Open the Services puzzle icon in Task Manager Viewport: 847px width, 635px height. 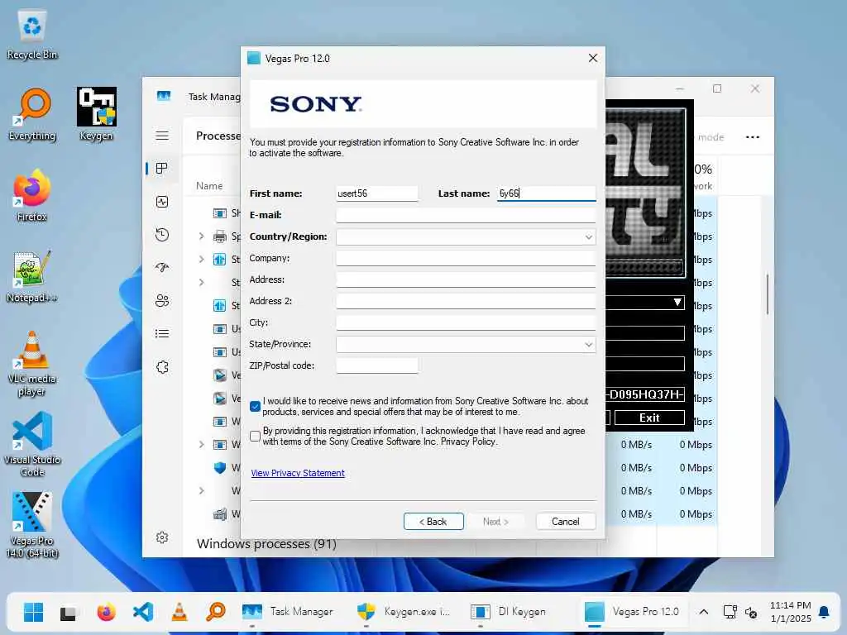[x=162, y=367]
